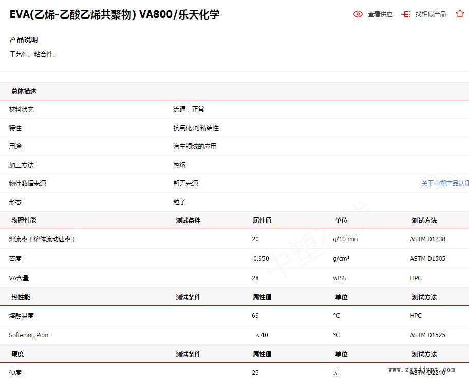Click the star favorite icon
469x381 pixels.
[x=460, y=14]
